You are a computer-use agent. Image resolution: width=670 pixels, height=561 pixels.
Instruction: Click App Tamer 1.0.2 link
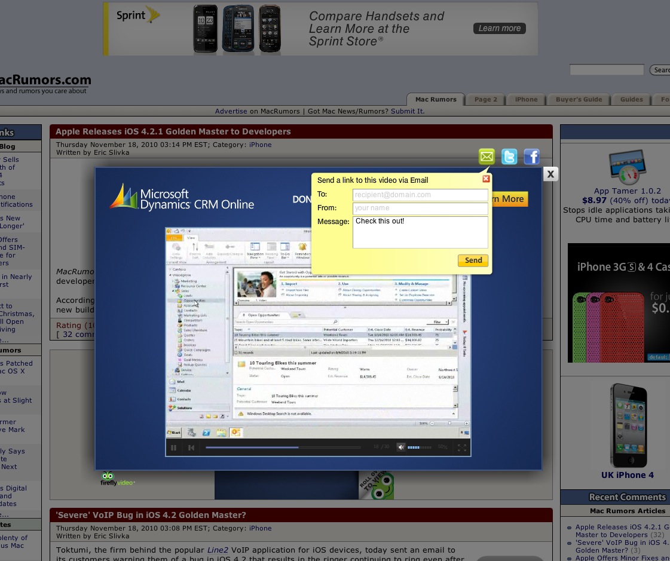(x=627, y=191)
